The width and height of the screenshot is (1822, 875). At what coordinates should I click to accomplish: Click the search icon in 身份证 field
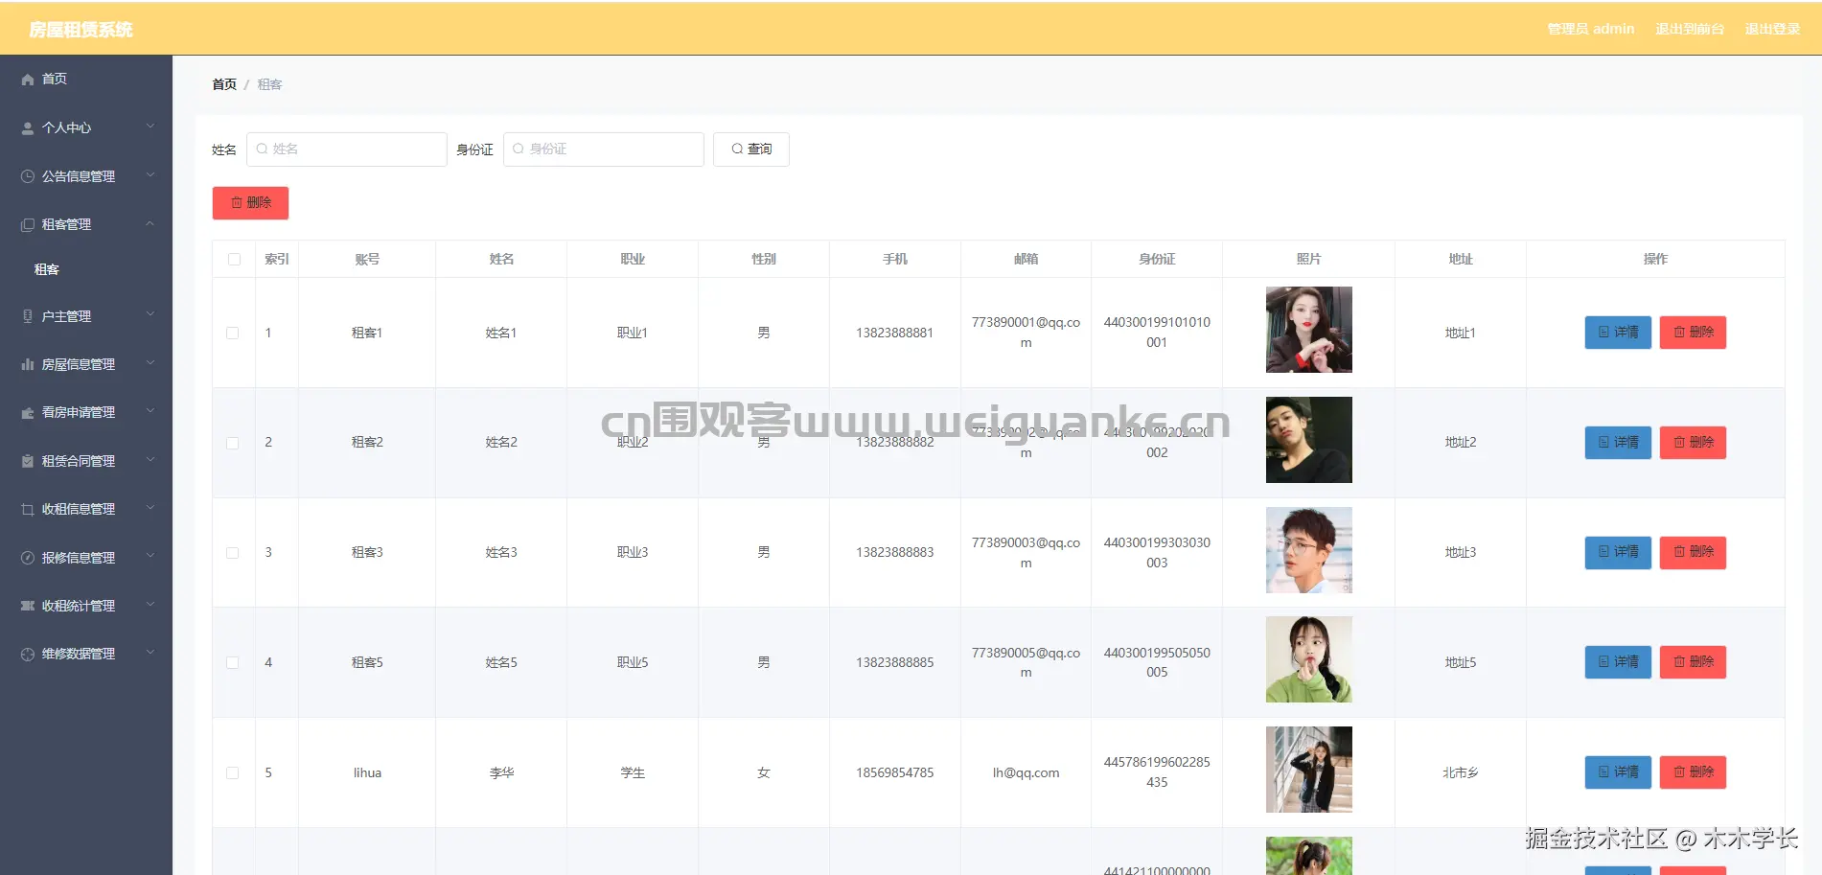click(519, 149)
